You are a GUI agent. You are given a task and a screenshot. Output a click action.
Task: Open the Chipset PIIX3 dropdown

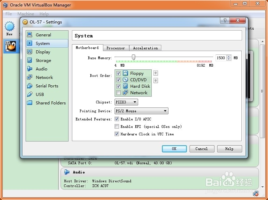(x=126, y=102)
